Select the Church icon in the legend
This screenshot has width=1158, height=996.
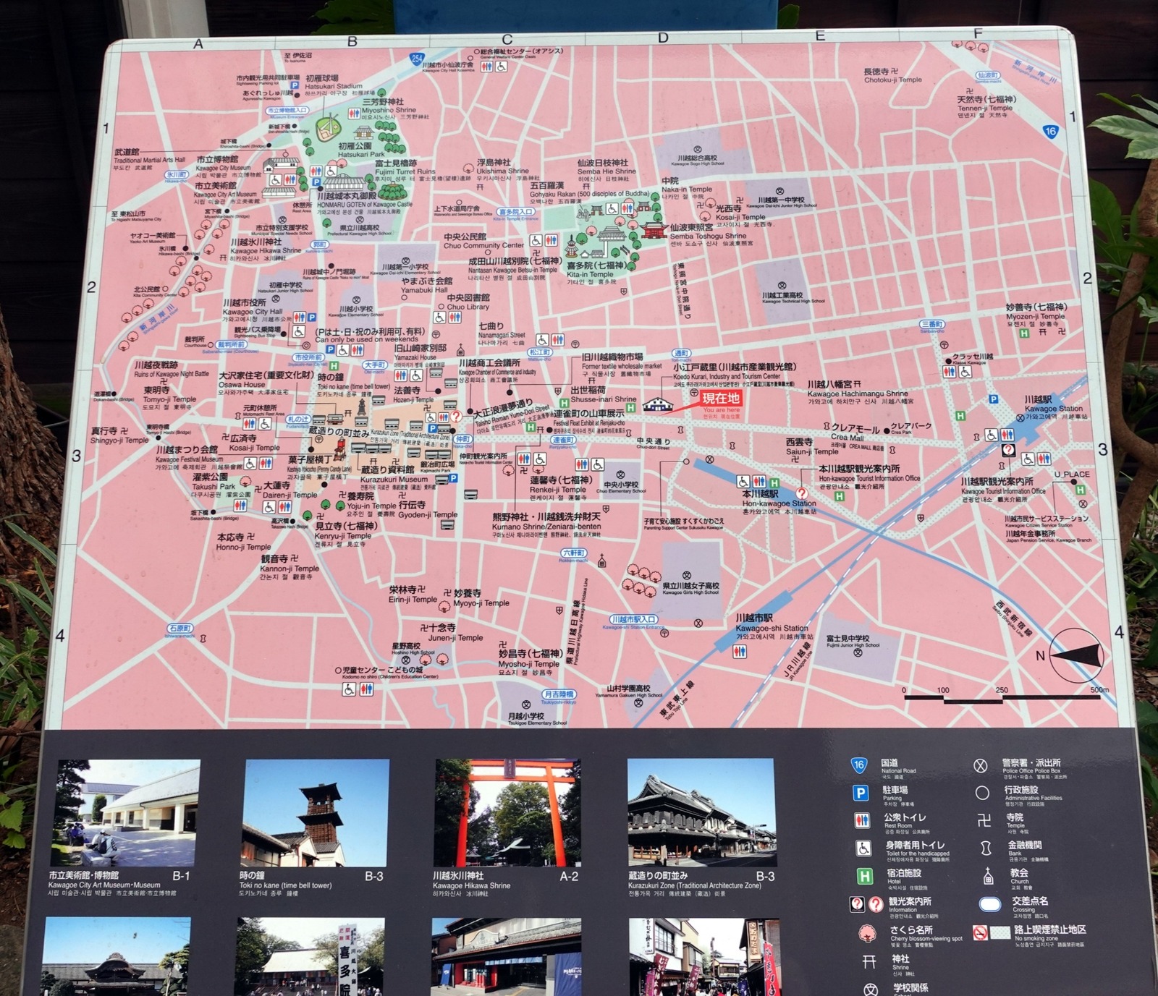[988, 876]
